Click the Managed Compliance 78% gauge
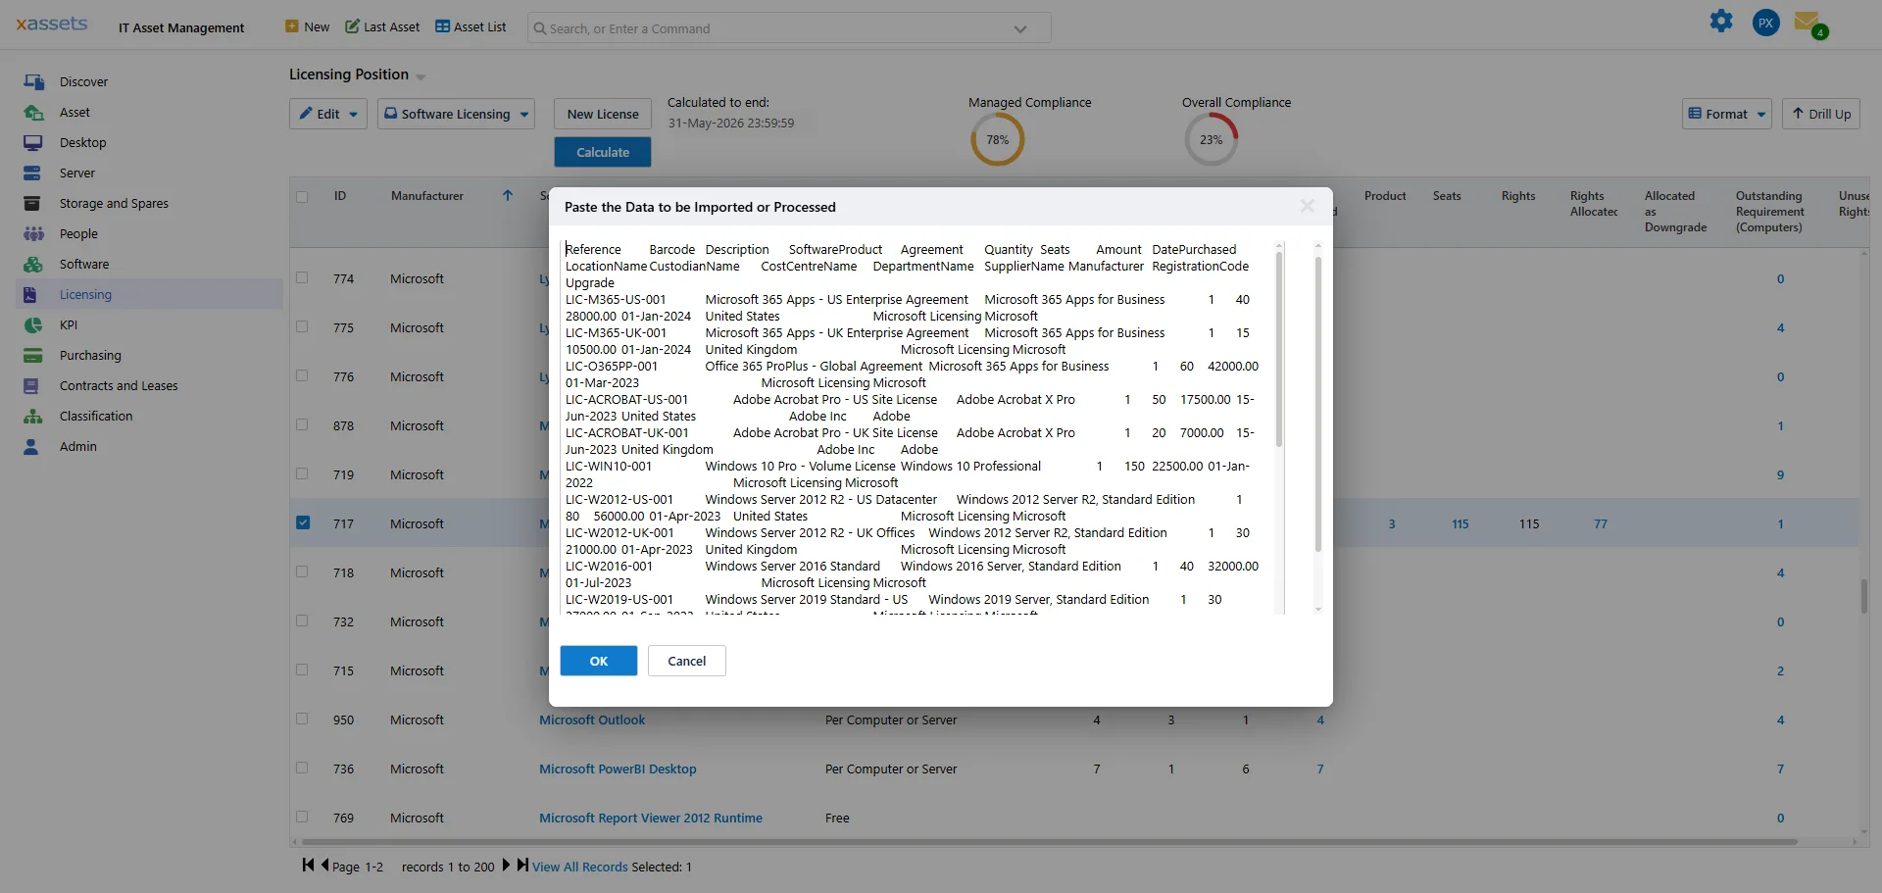 tap(998, 139)
